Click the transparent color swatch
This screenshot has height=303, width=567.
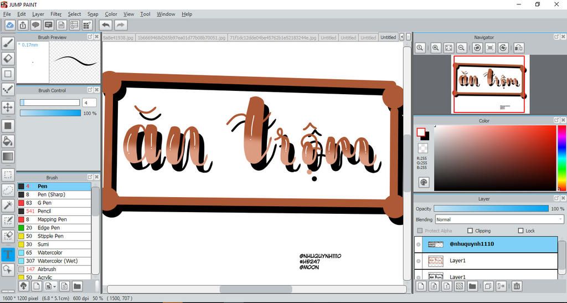pos(422,148)
